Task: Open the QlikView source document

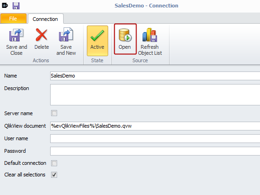Action: [x=125, y=39]
